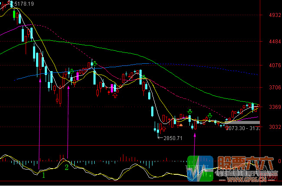Click the 4932 price axis label
The image size is (282, 186).
pos(275,15)
